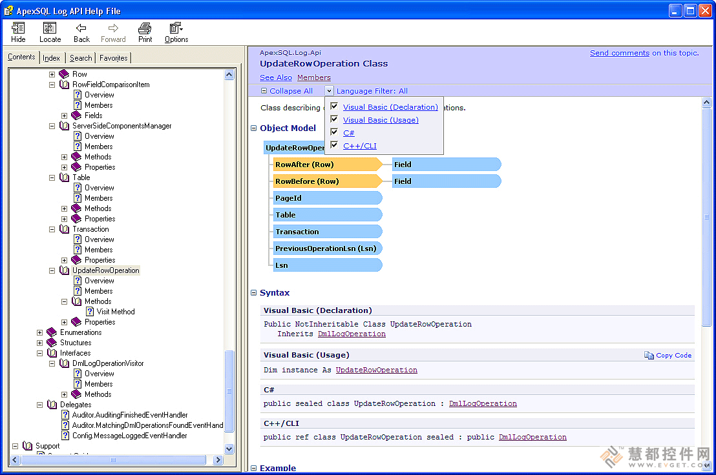The image size is (716, 475).
Task: Click the RowAfter (Row) model node
Action: 328,164
